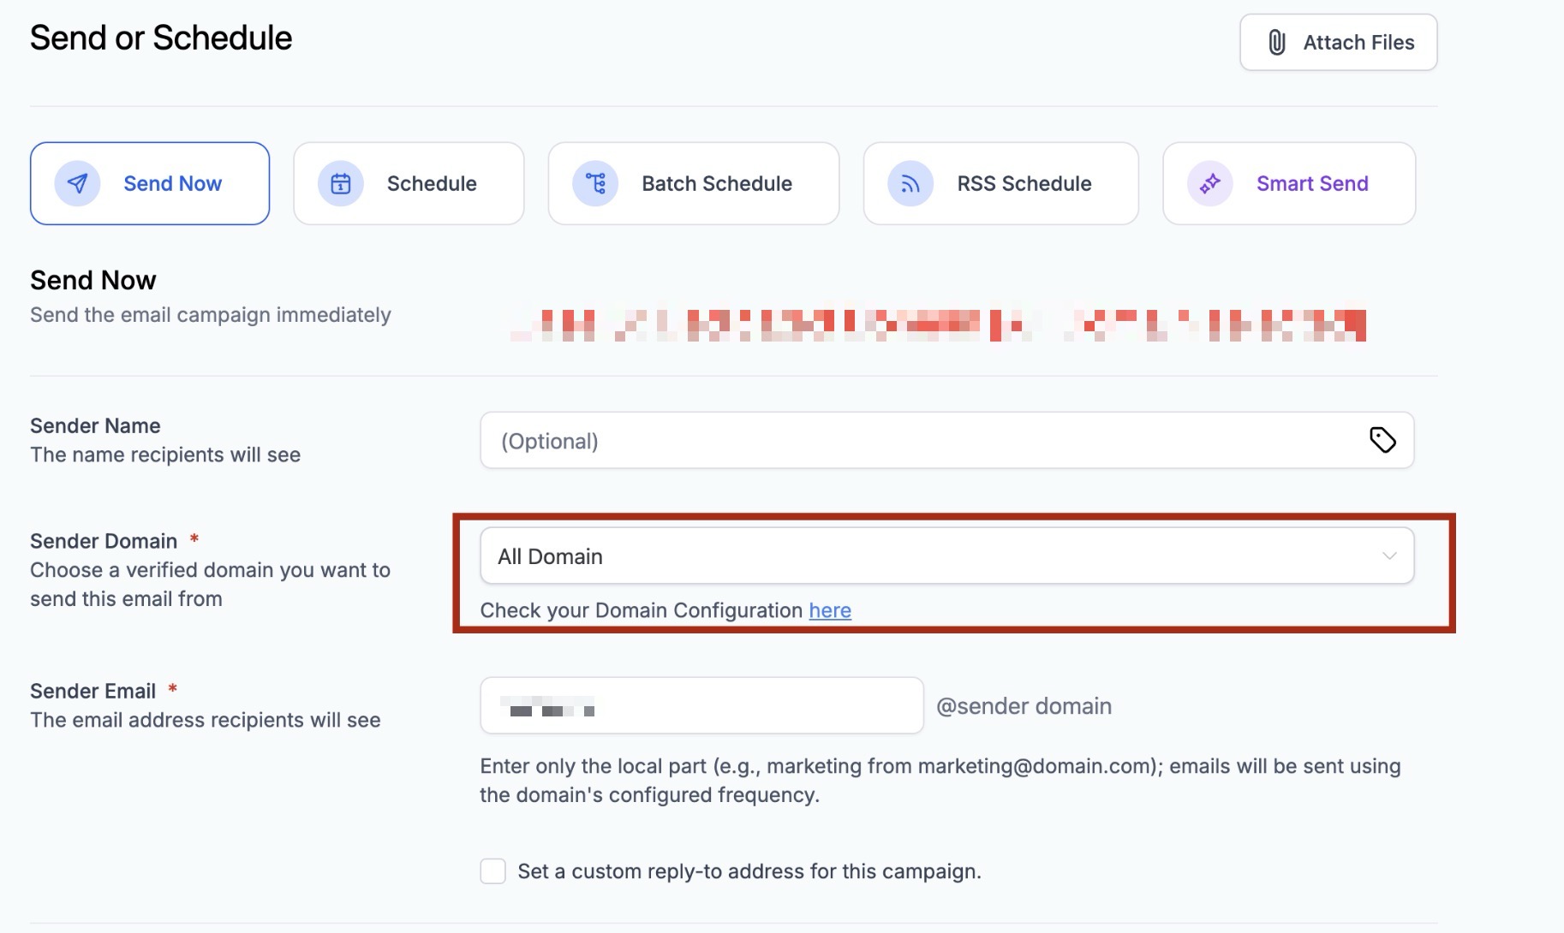
Task: Click the paperclip attach icon
Action: [1276, 43]
